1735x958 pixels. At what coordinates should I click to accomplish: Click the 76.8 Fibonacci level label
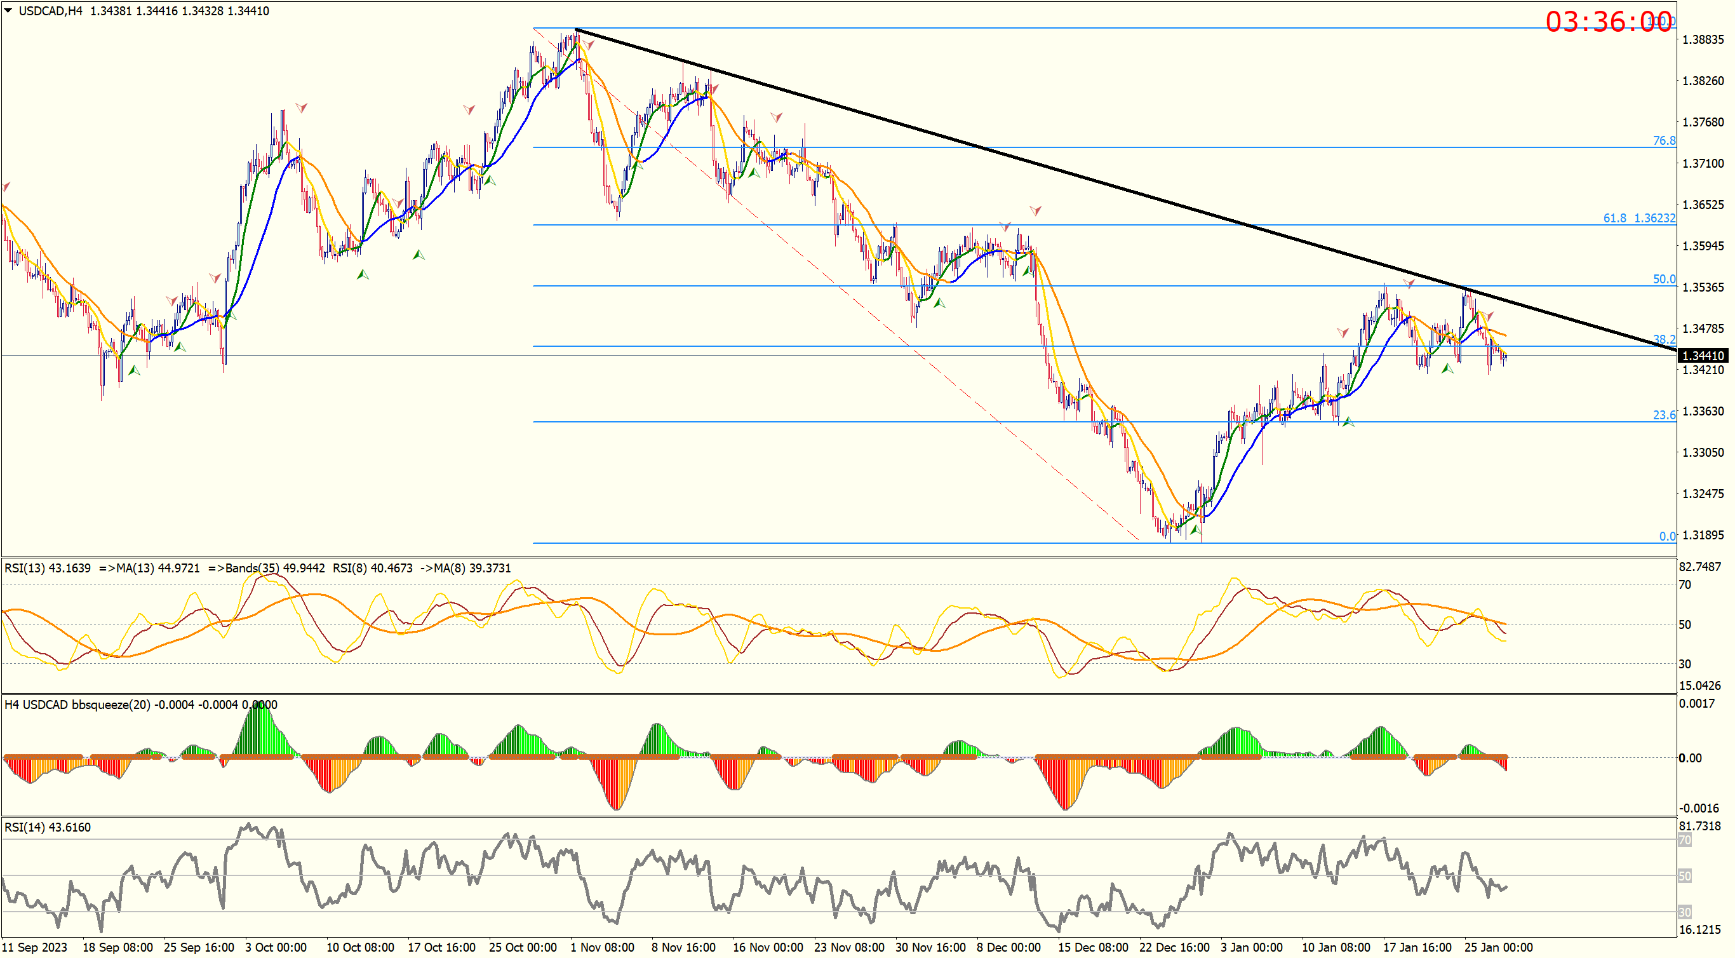1664,140
